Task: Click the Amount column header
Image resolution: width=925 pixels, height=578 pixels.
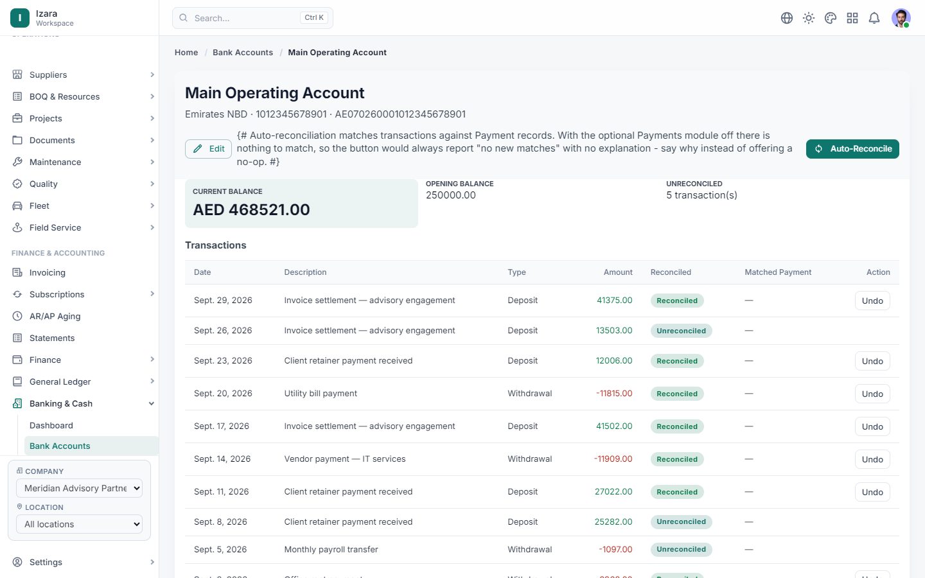Action: click(618, 272)
